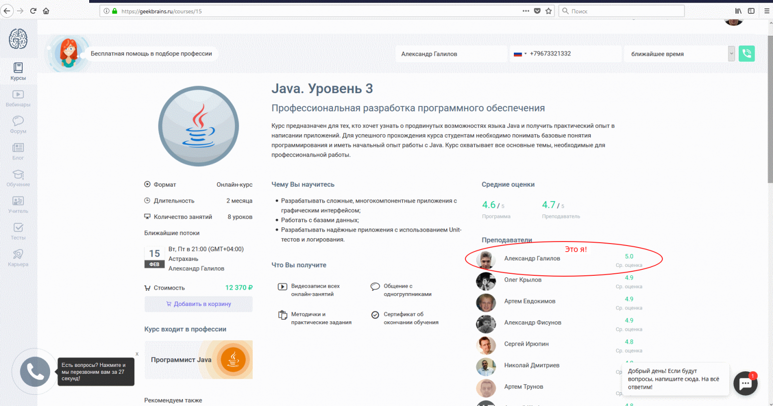Open the page actions ellipsis menu
This screenshot has width=773, height=406.
coord(525,10)
